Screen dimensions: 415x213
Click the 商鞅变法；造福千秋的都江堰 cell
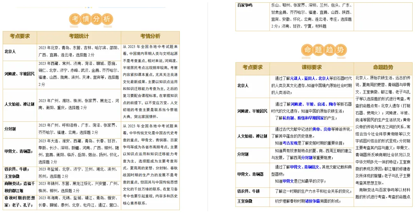coord(20,187)
